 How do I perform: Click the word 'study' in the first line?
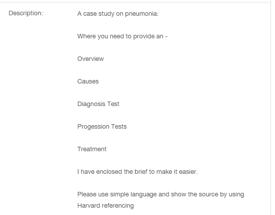point(106,14)
